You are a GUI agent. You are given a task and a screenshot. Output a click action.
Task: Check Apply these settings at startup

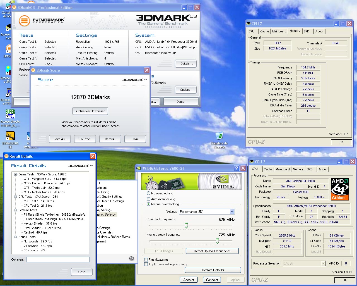(146, 264)
